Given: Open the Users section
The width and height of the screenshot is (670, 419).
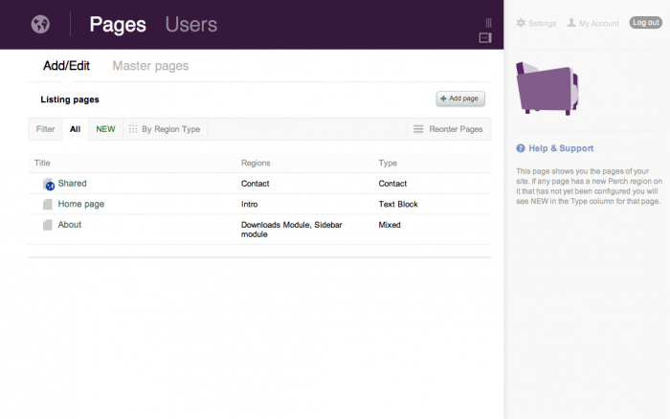Looking at the screenshot, I should (x=191, y=24).
